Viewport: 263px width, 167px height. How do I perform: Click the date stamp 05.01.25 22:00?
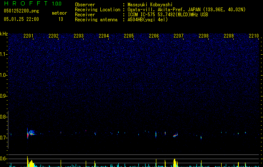click(x=21, y=19)
